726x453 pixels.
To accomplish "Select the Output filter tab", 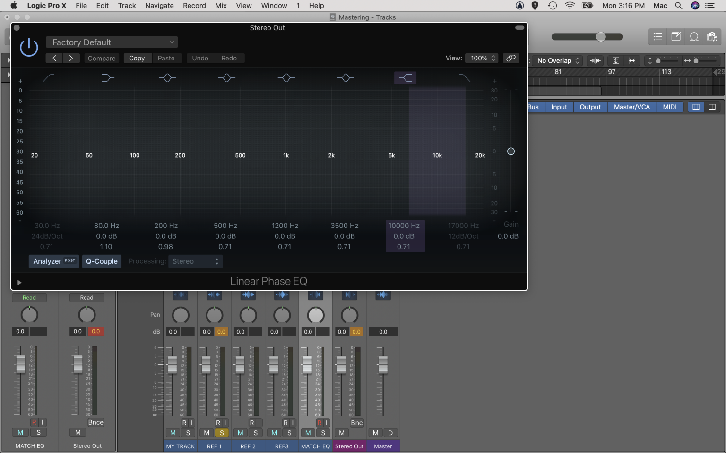I will [590, 107].
